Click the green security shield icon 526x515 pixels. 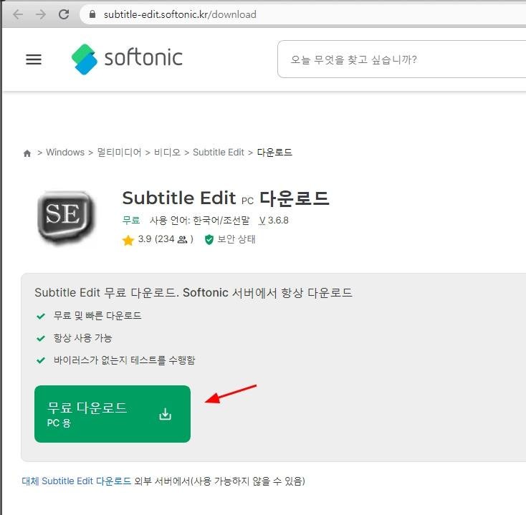coord(209,239)
